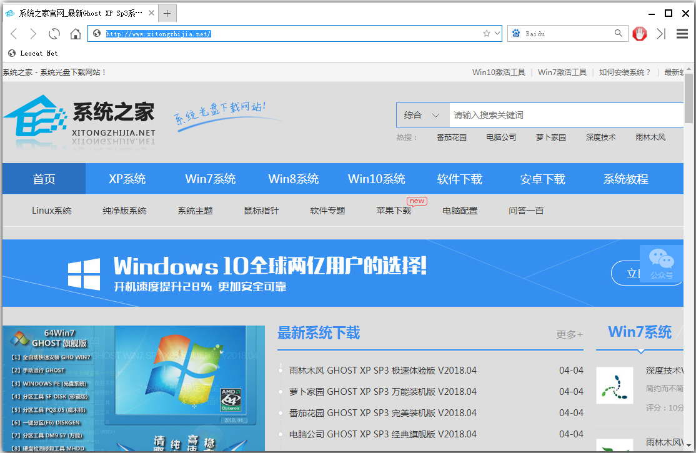
Task: Expand the 综合 search category dropdown
Action: (422, 116)
